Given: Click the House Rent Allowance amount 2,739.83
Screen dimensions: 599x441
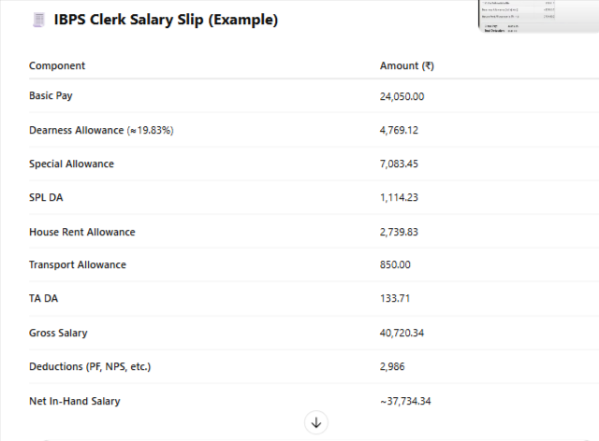Looking at the screenshot, I should [x=399, y=232].
